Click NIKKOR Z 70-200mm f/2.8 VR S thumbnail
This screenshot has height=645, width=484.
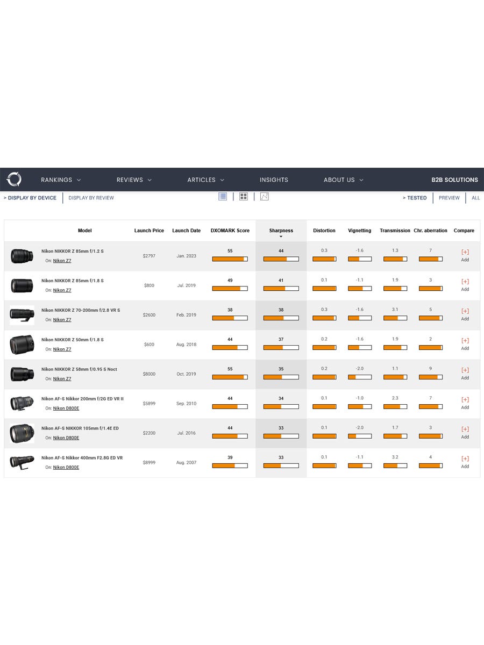tap(22, 315)
